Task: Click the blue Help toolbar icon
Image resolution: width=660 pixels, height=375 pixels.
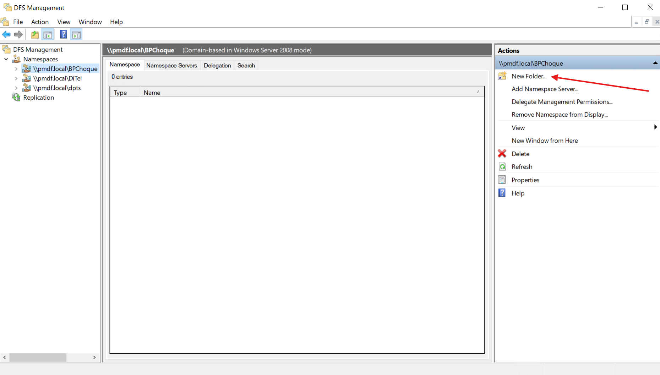Action: [63, 34]
